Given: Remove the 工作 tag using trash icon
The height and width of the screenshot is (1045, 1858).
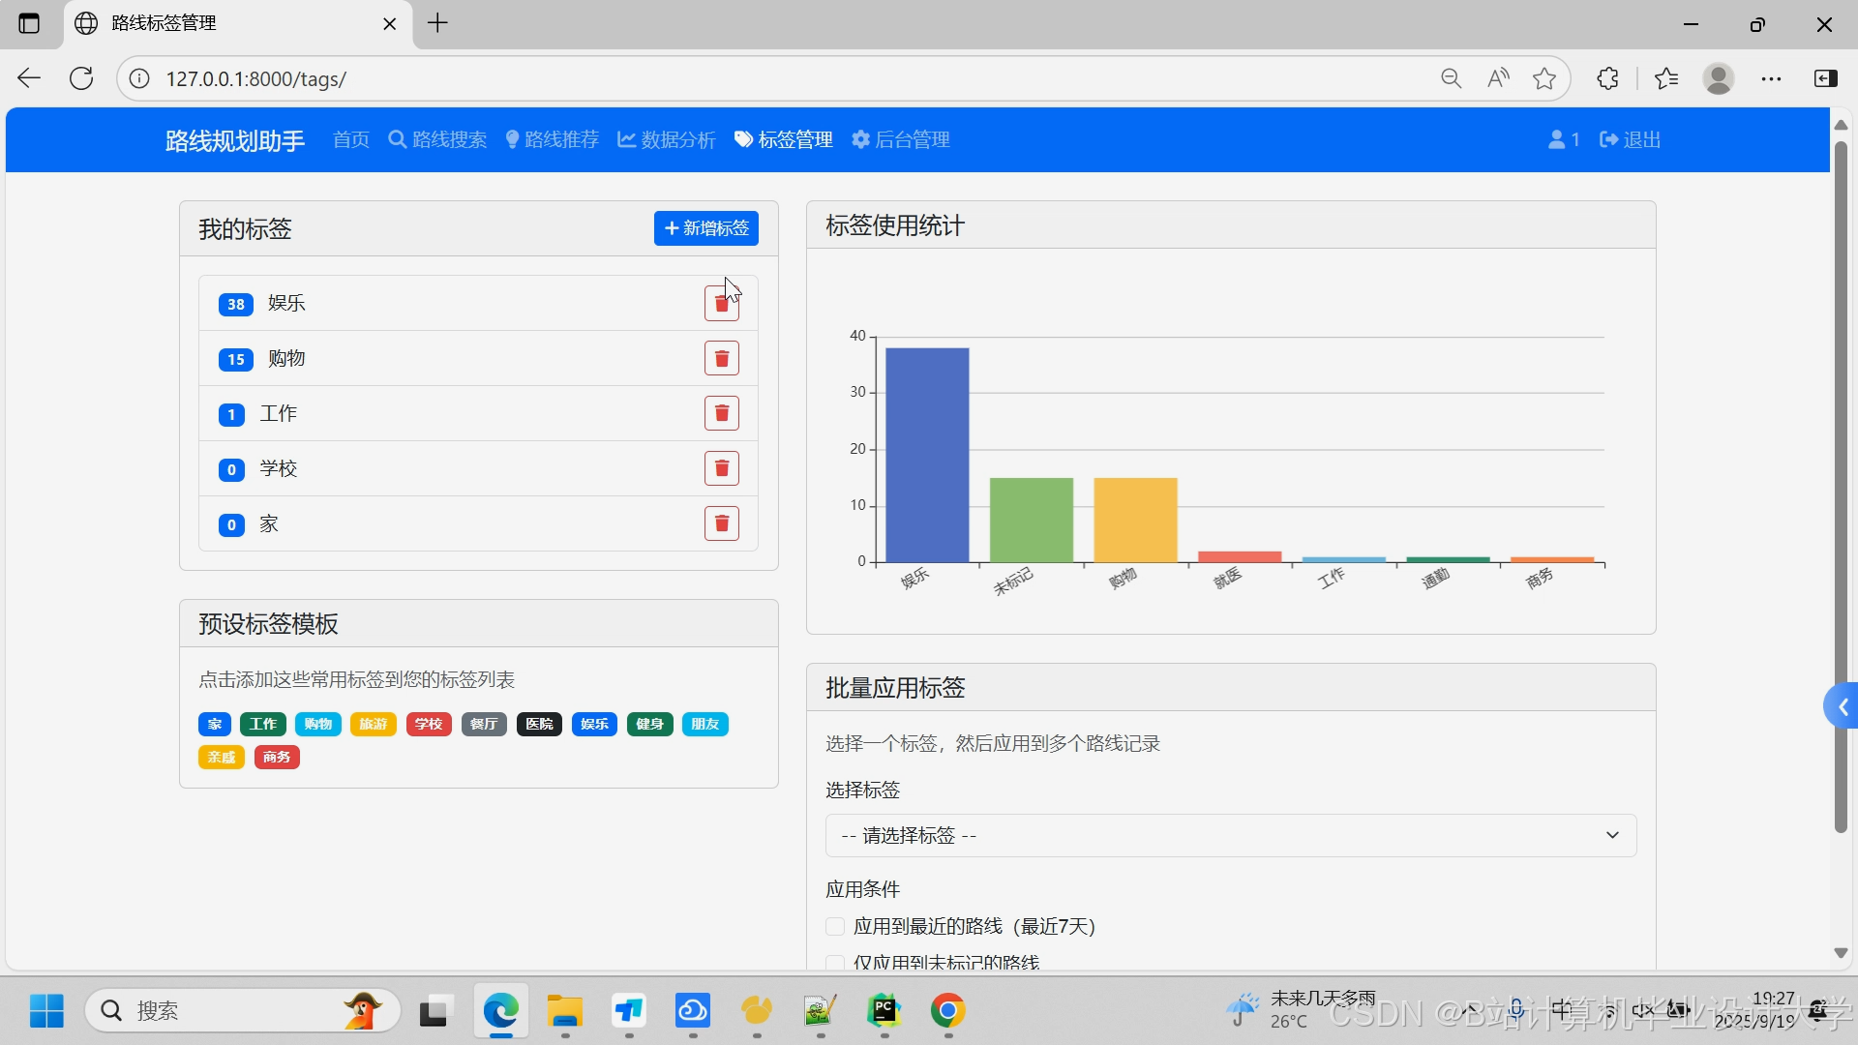Looking at the screenshot, I should (x=721, y=414).
